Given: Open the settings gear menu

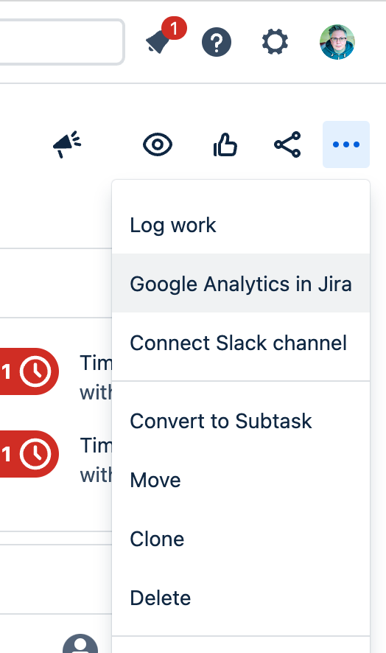Looking at the screenshot, I should click(x=275, y=42).
